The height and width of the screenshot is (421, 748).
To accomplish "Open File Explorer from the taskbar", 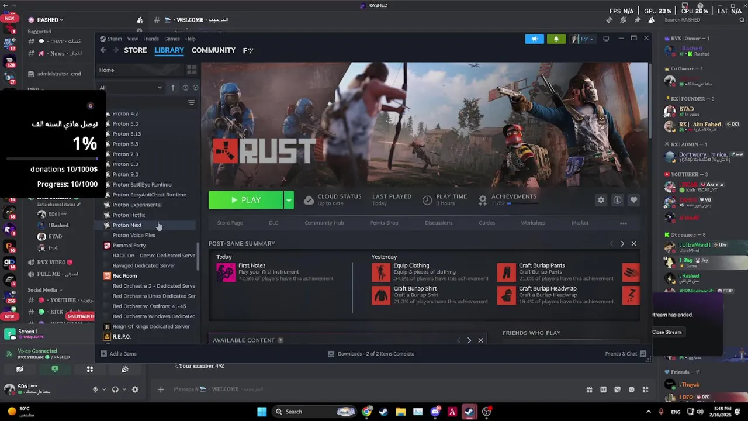I will pos(400,412).
